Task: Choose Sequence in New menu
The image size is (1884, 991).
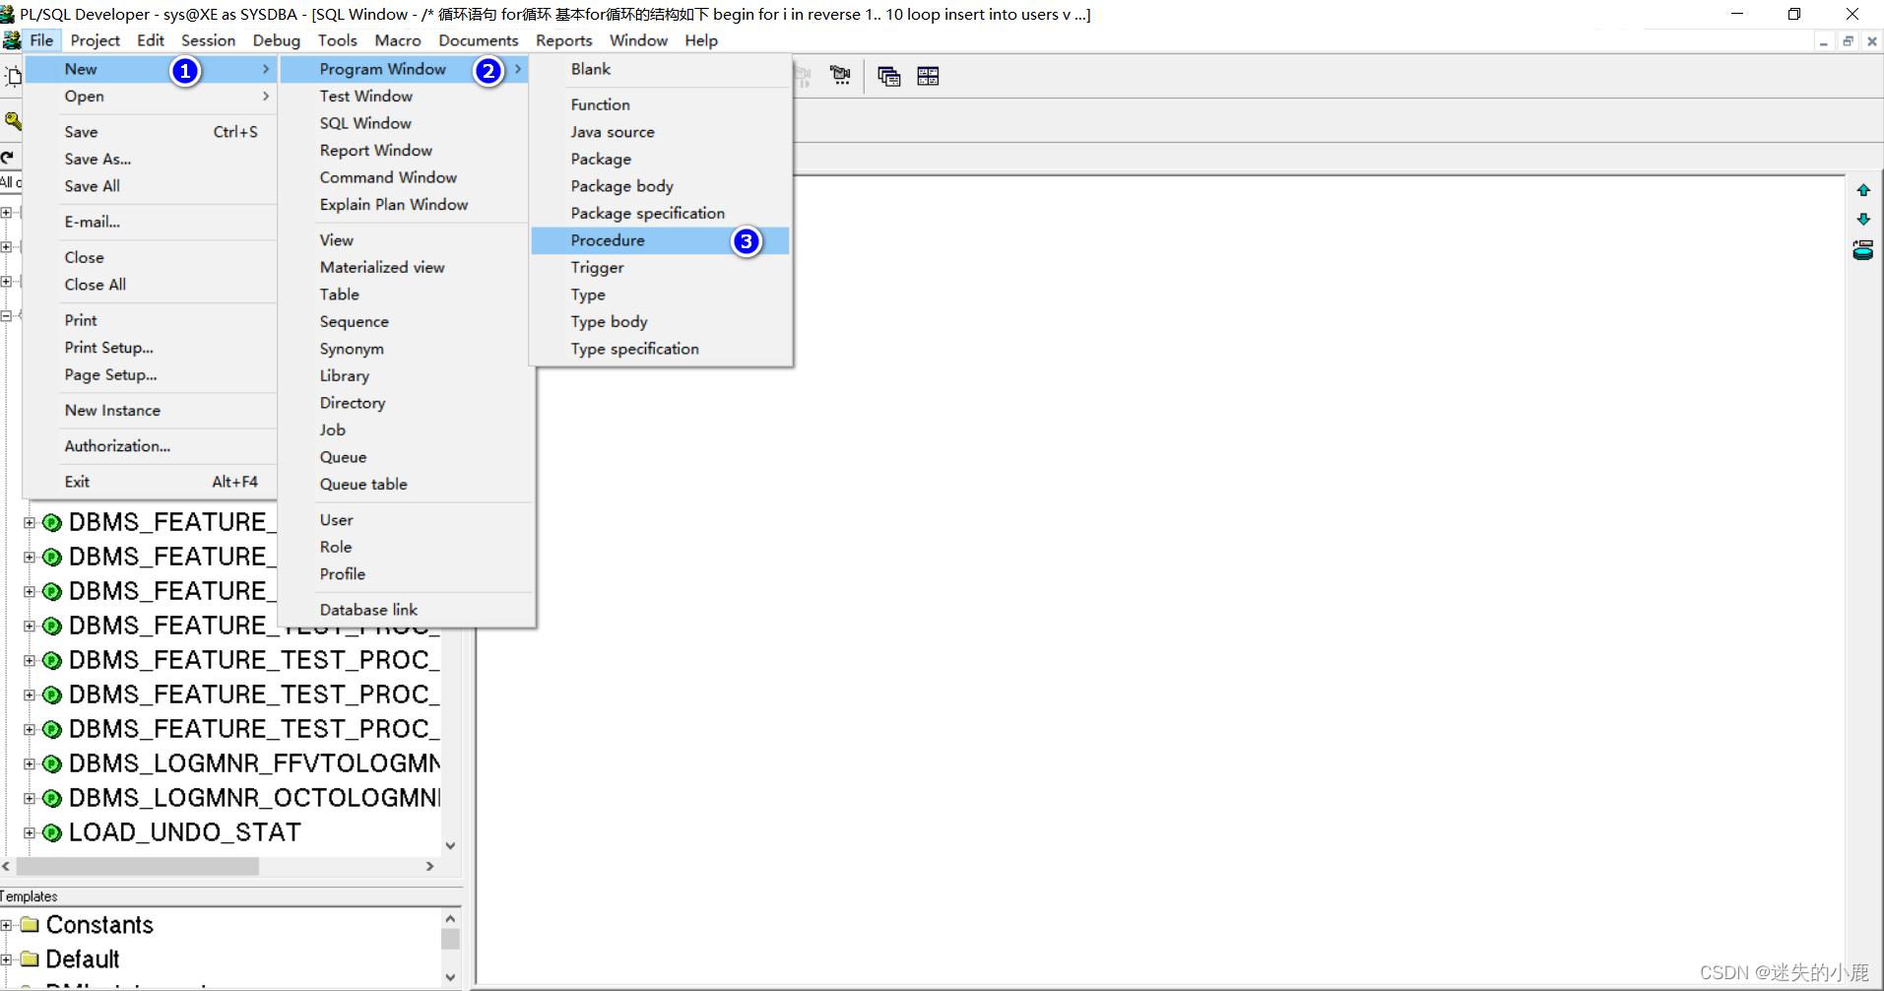Action: point(406,322)
